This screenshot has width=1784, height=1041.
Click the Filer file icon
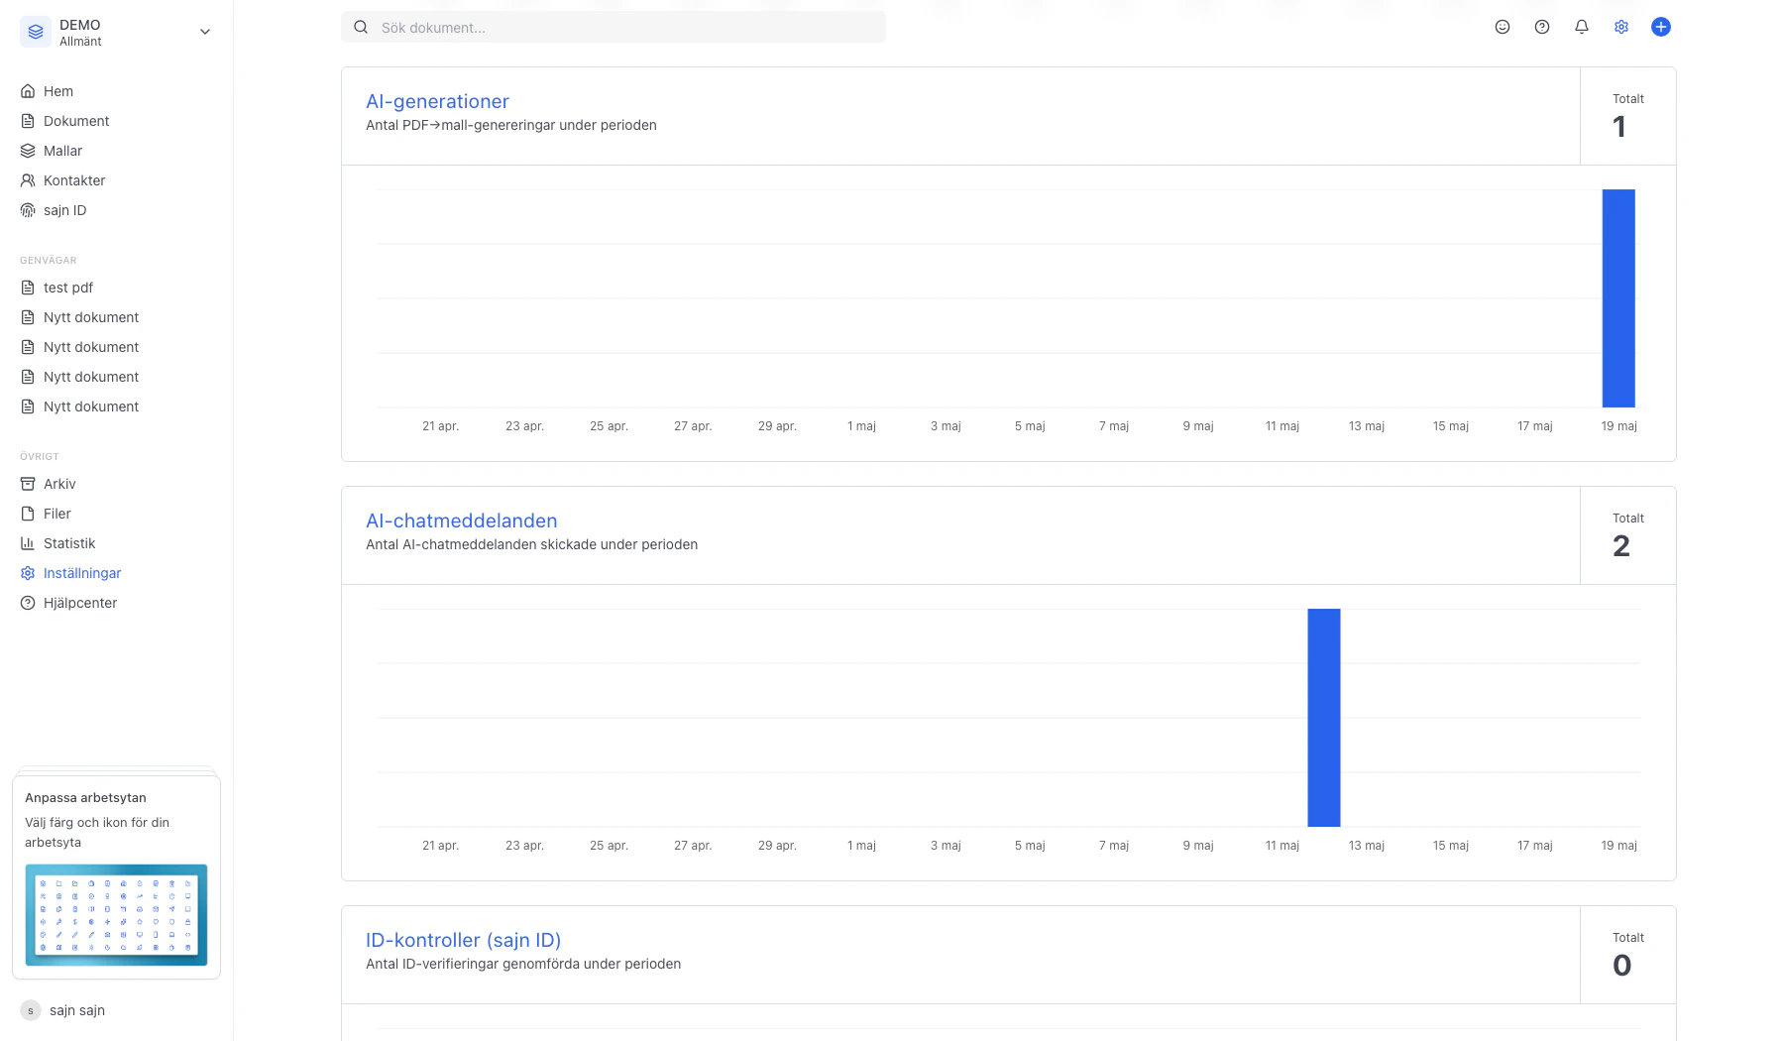[28, 514]
